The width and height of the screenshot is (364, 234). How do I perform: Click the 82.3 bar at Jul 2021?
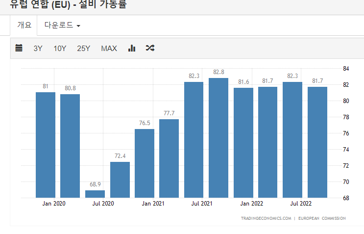point(194,140)
